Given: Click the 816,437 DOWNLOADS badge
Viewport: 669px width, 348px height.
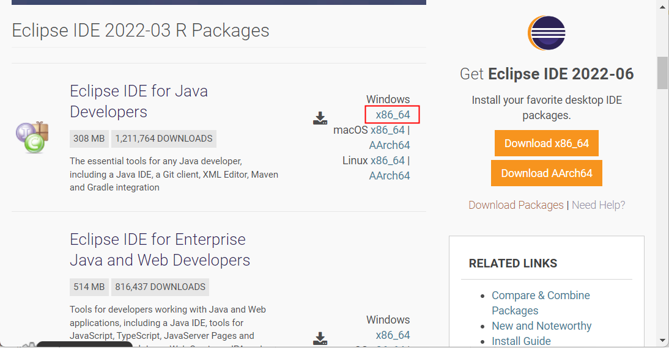Looking at the screenshot, I should [x=160, y=287].
